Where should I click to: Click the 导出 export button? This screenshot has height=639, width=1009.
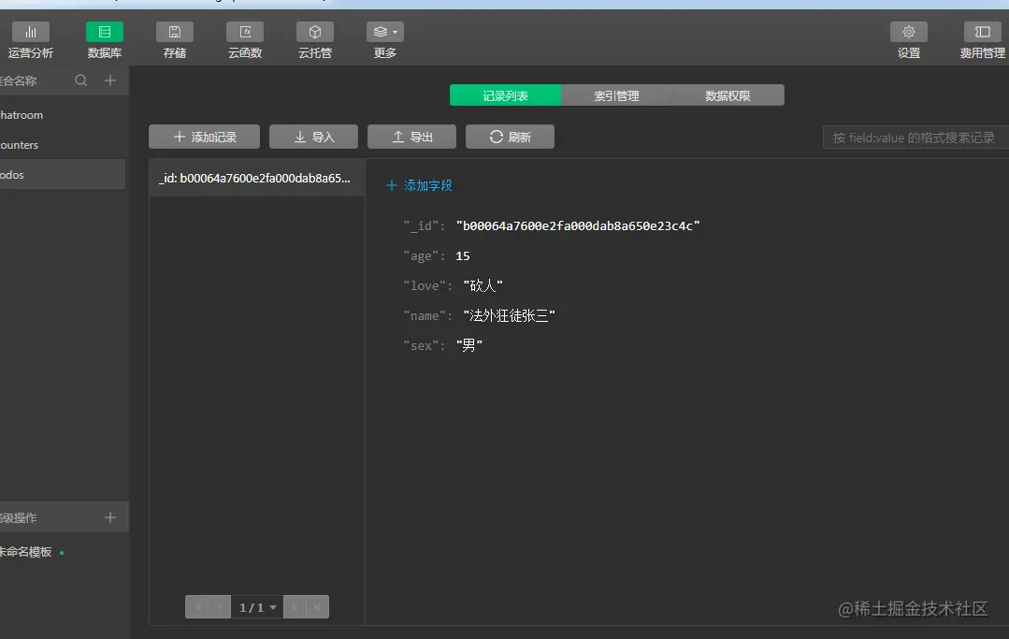(x=411, y=137)
